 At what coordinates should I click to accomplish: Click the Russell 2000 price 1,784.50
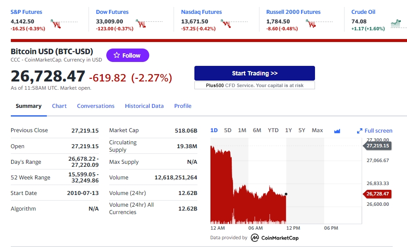278,22
